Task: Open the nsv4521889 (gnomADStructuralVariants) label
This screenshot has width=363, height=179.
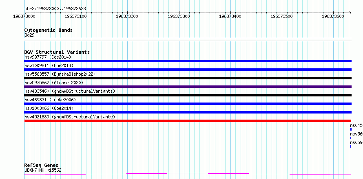Action: tap(70, 117)
